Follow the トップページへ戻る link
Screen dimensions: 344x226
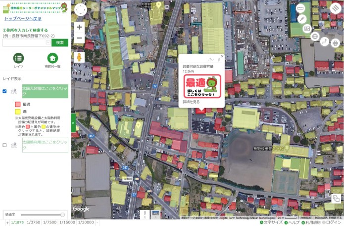tap(23, 18)
